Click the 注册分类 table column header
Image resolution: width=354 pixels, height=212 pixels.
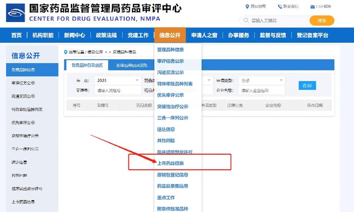(235, 105)
